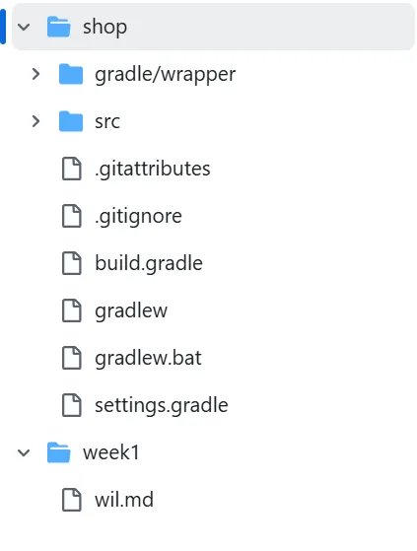Expand the gradle/wrapper folder chevron
The image size is (417, 551).
click(35, 74)
